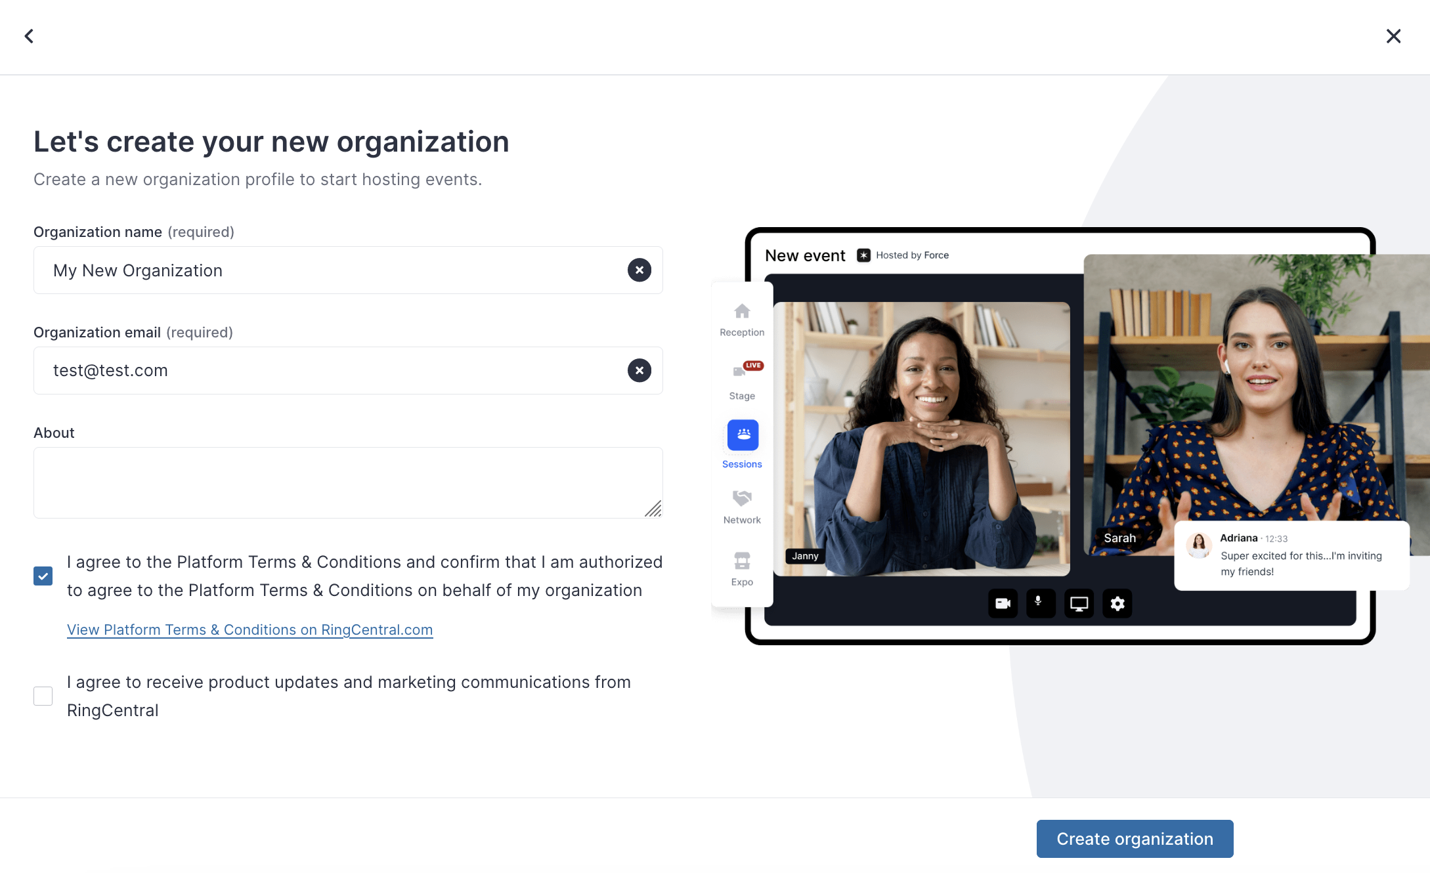The image size is (1430, 873).
Task: Click the Organization email input field
Action: [x=348, y=371]
